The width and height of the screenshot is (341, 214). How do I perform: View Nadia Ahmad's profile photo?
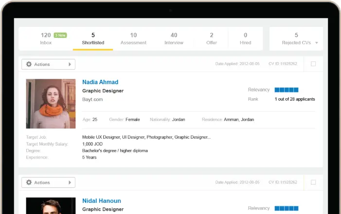click(51, 104)
